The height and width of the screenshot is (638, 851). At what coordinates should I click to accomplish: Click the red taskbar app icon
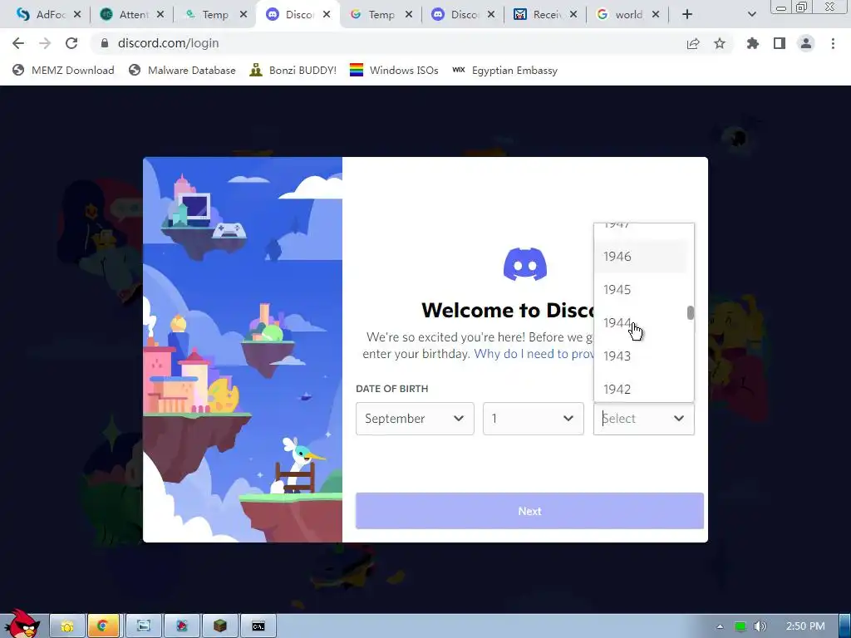click(x=182, y=626)
